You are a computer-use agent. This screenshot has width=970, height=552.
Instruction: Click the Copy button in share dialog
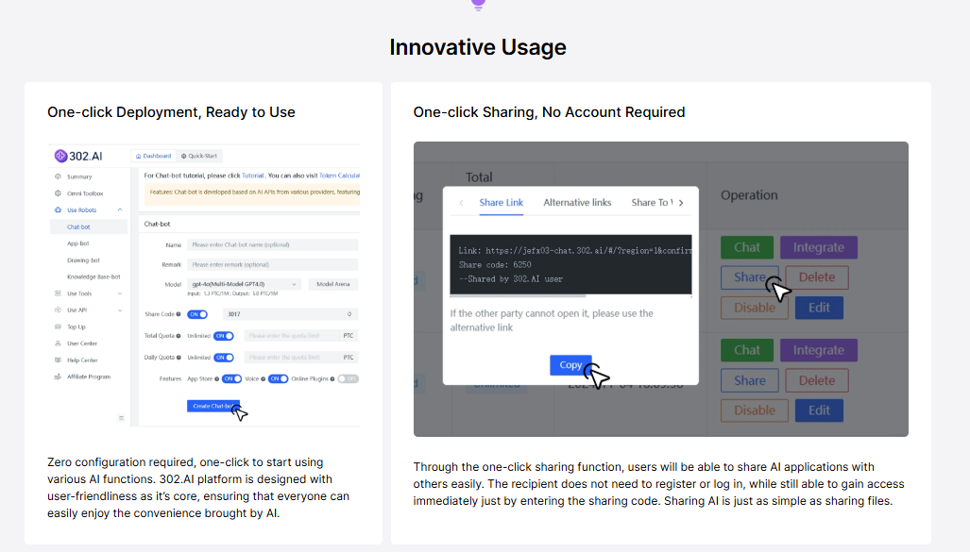point(570,365)
